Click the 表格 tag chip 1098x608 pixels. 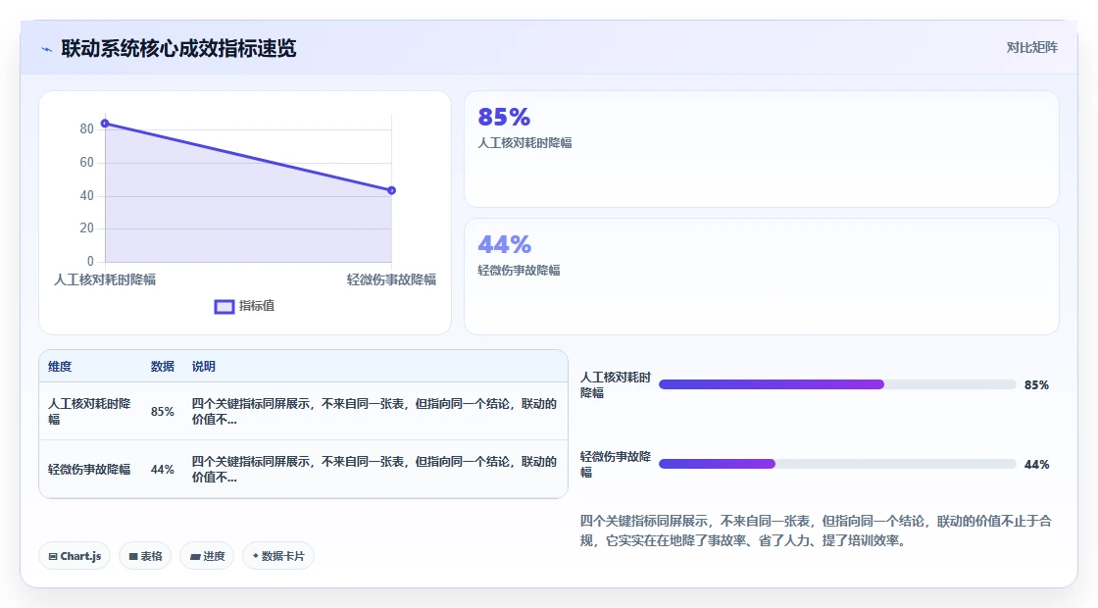145,556
